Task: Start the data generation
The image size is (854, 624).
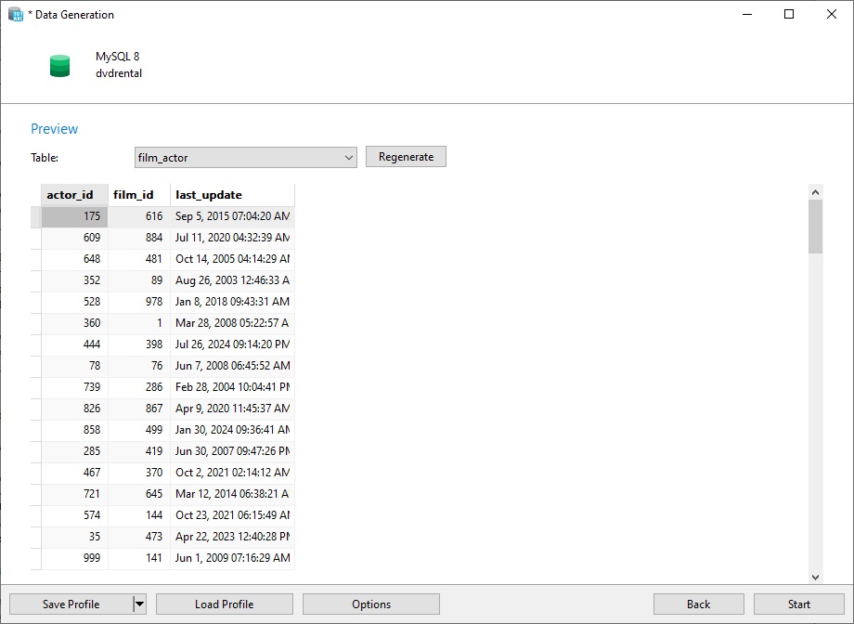Action: point(798,604)
